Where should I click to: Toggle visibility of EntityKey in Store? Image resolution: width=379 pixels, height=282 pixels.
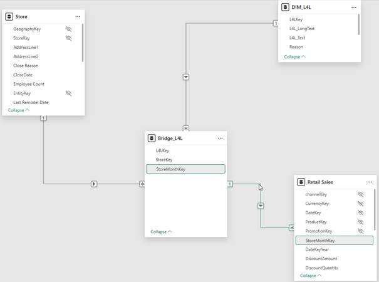(69, 93)
